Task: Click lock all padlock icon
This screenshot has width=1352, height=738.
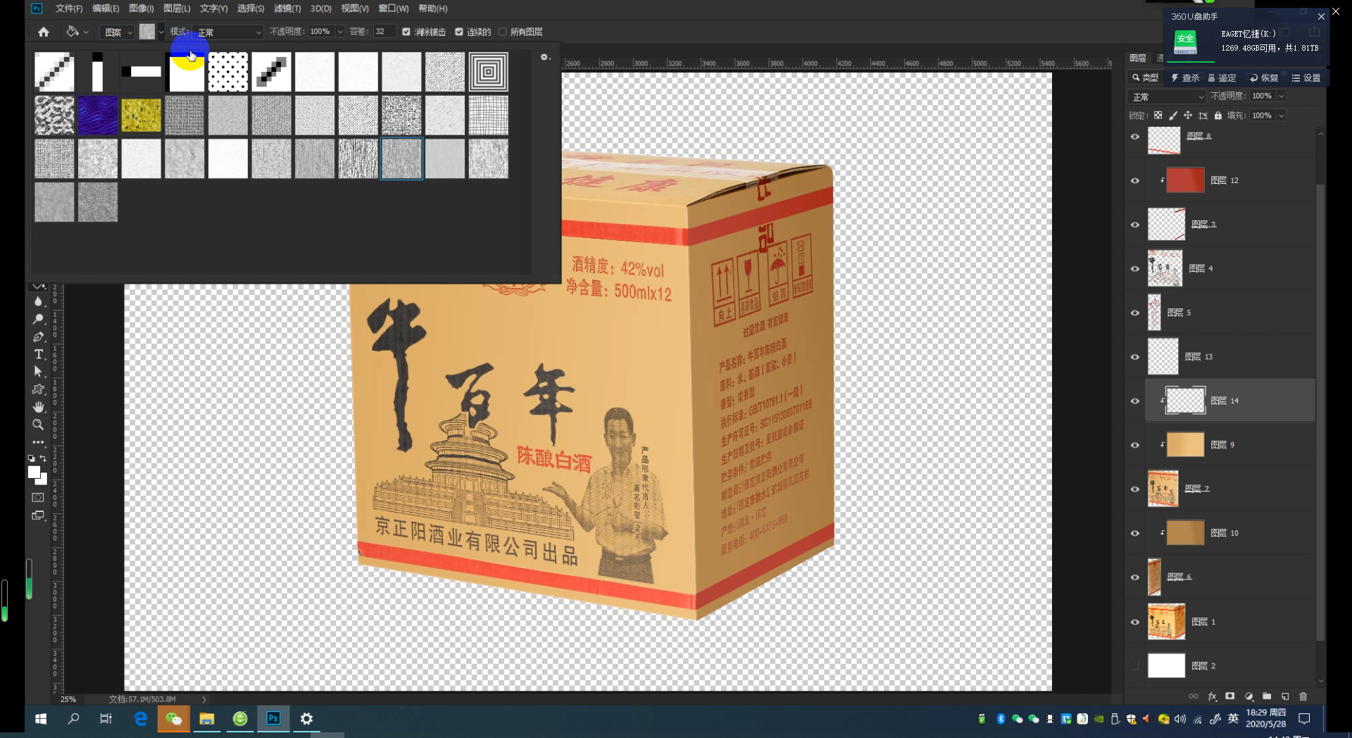Action: click(x=1218, y=115)
